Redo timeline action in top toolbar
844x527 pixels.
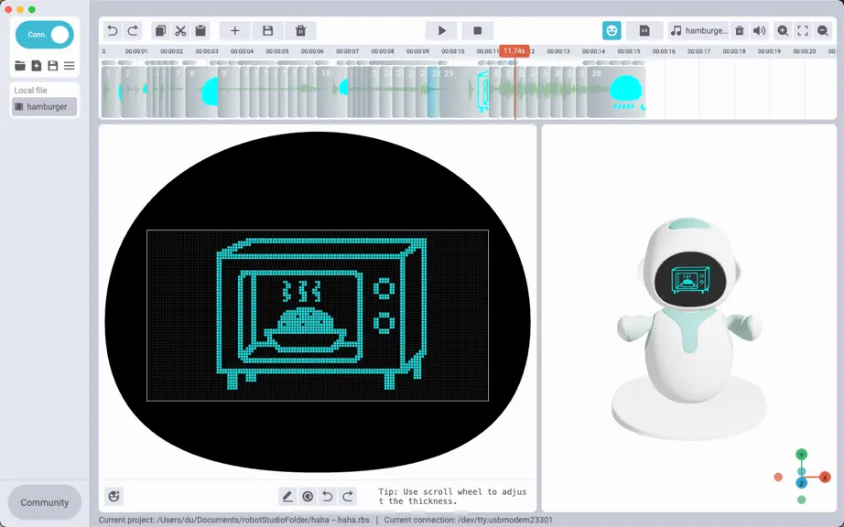[x=133, y=31]
